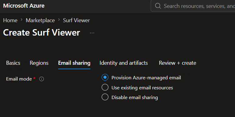Select the Email sharing tab

click(x=74, y=63)
